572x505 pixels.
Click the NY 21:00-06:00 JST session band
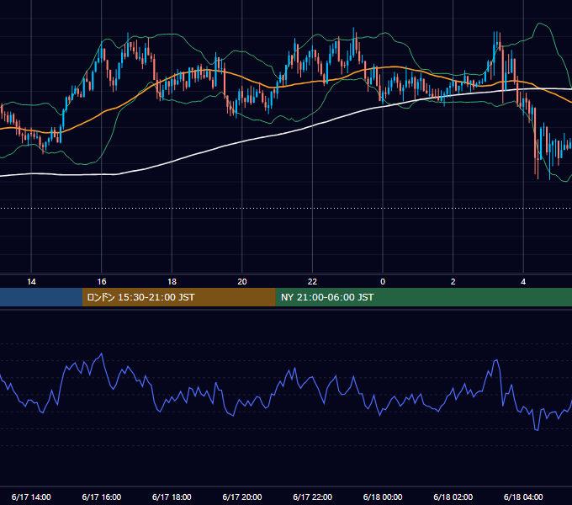423,297
